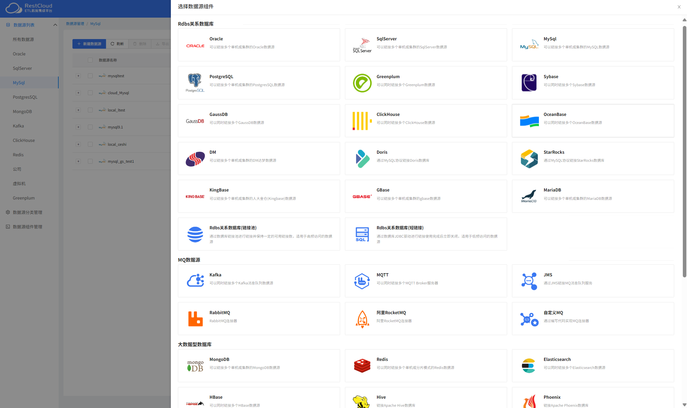Check the local_ltest row checkbox
Viewport: 687px width, 408px height.
tap(90, 110)
